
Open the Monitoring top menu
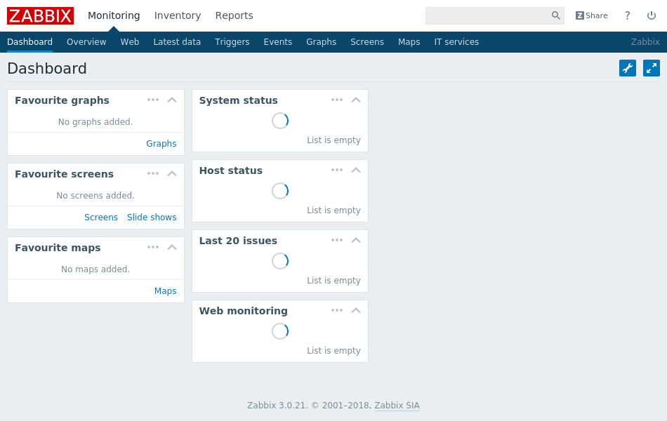114,15
